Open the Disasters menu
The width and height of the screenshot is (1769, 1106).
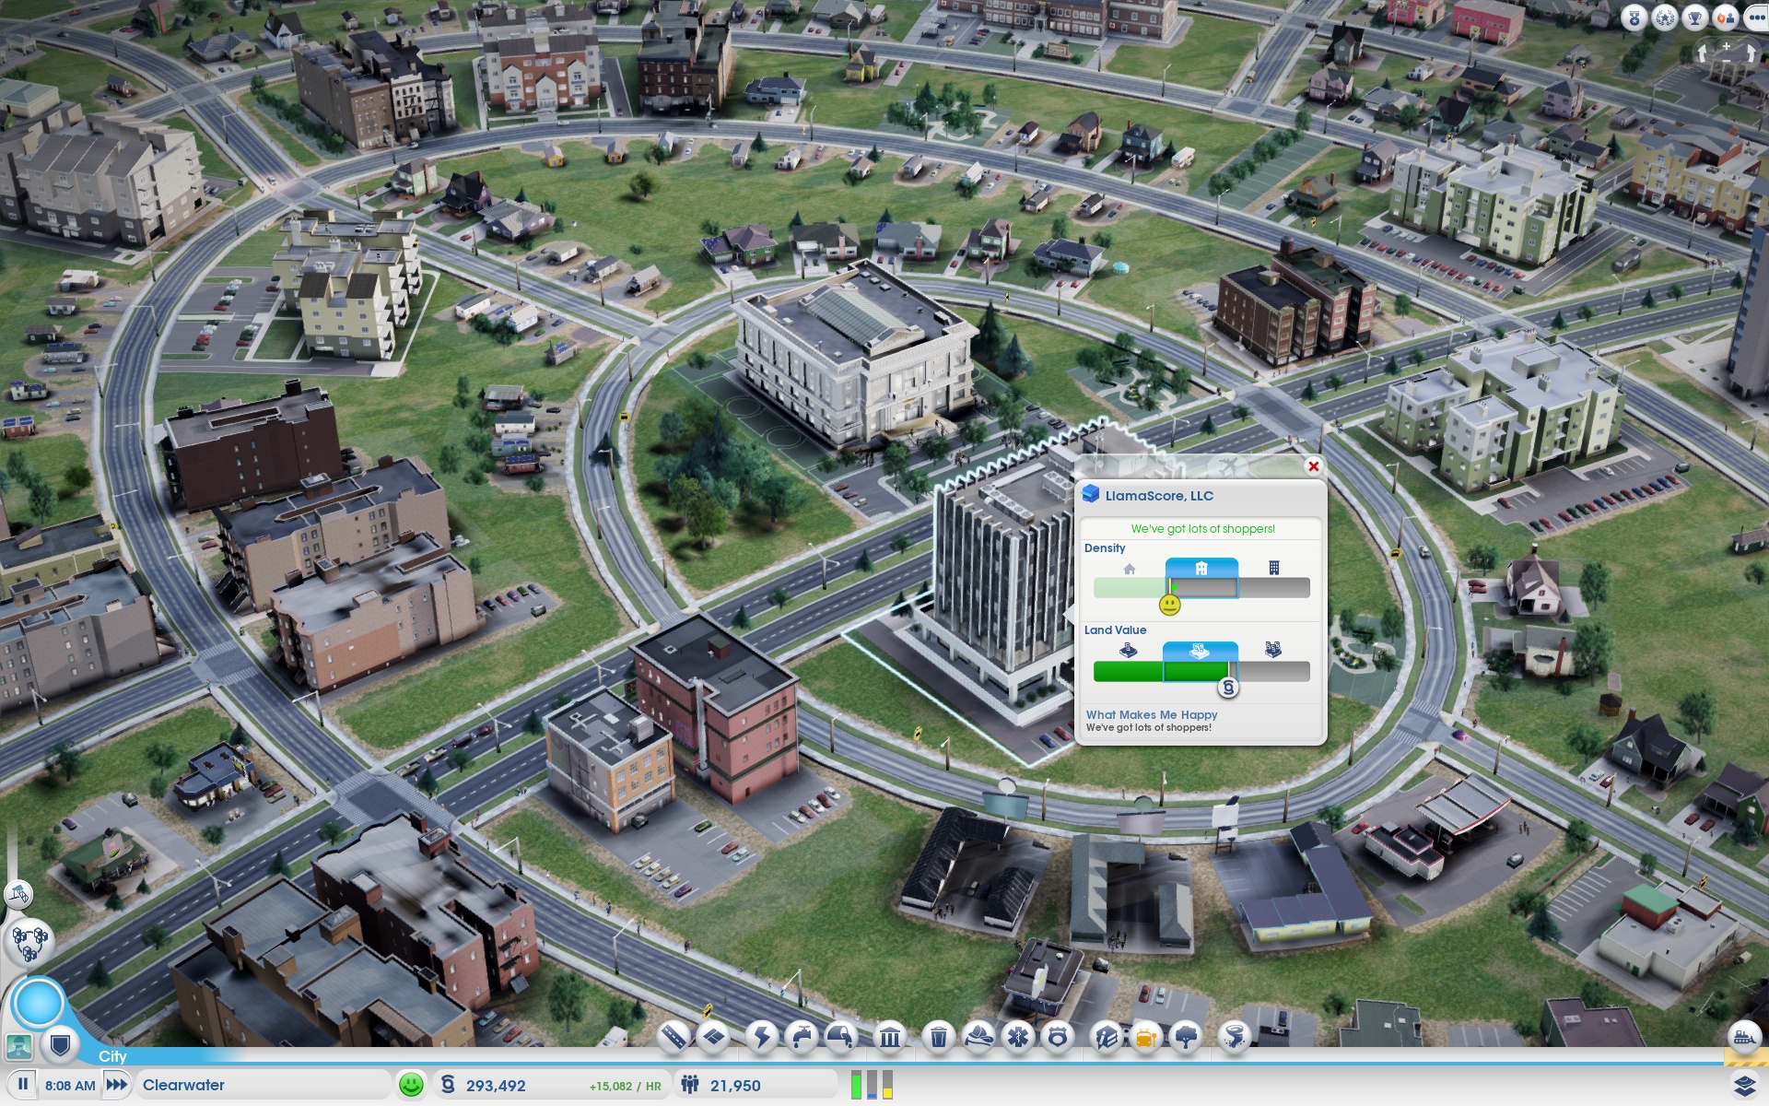(x=1235, y=1037)
